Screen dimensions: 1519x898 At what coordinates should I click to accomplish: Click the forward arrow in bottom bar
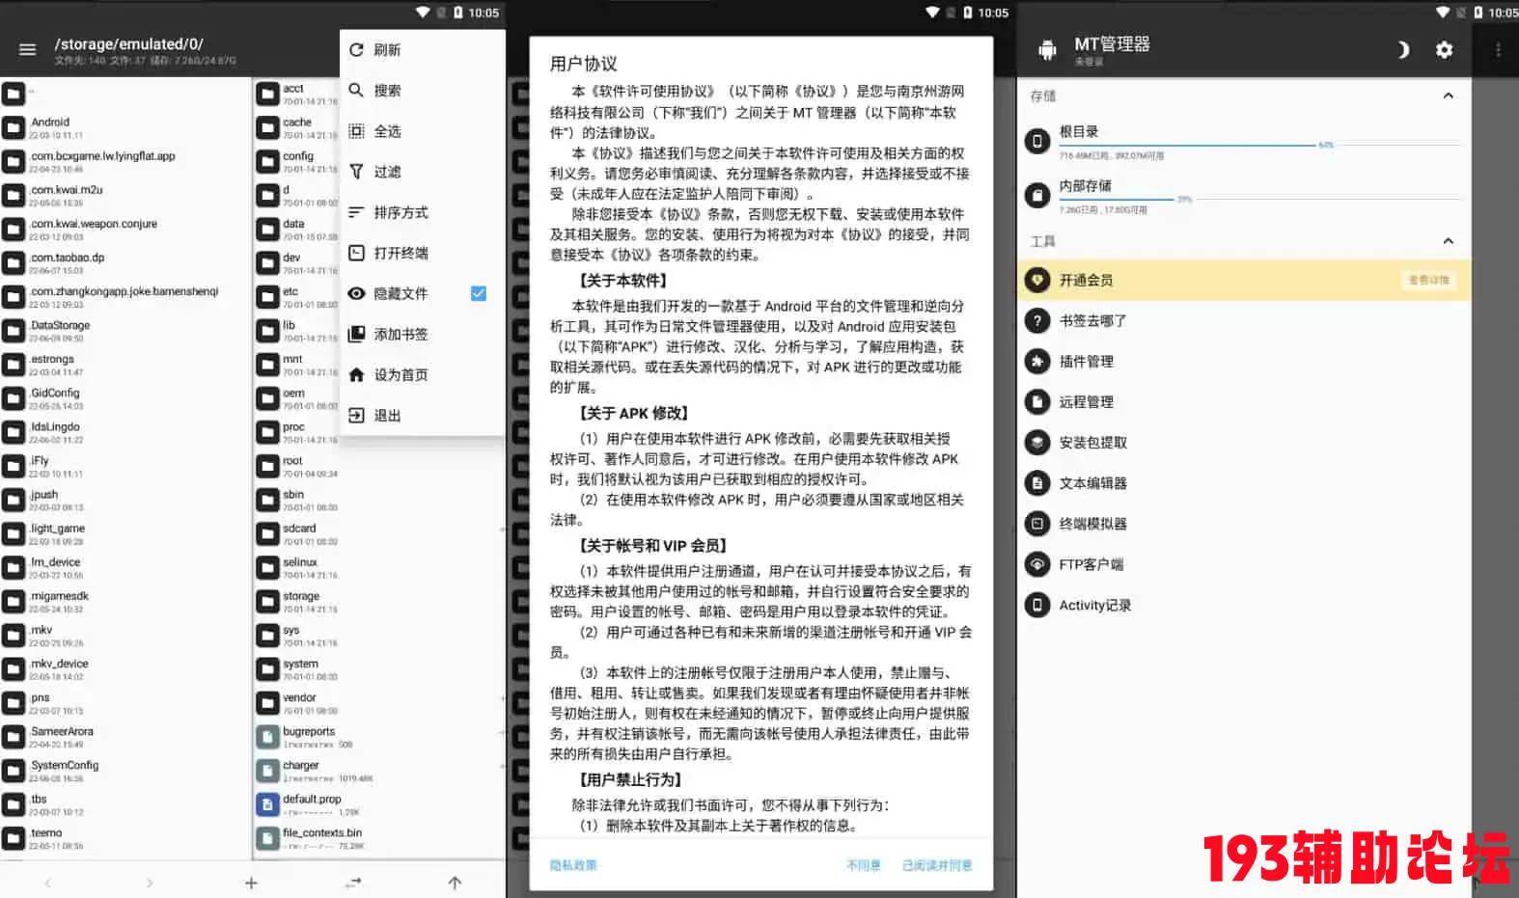[149, 883]
